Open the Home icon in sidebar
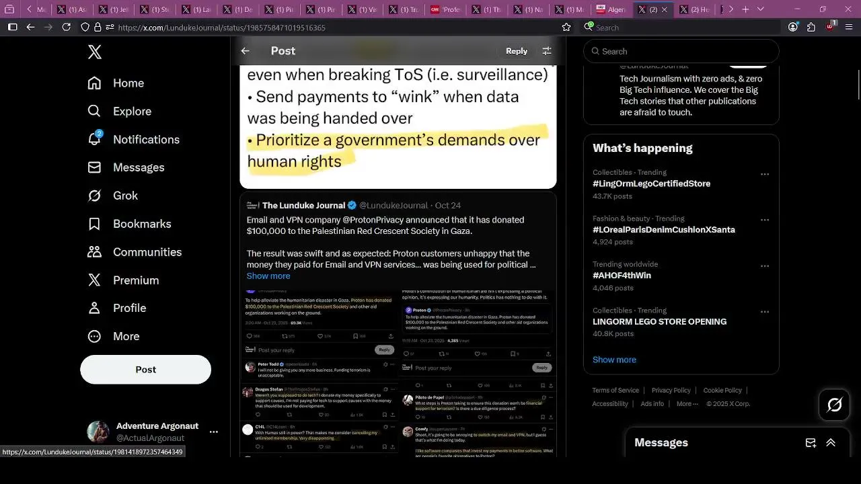This screenshot has height=484, width=861. click(95, 83)
